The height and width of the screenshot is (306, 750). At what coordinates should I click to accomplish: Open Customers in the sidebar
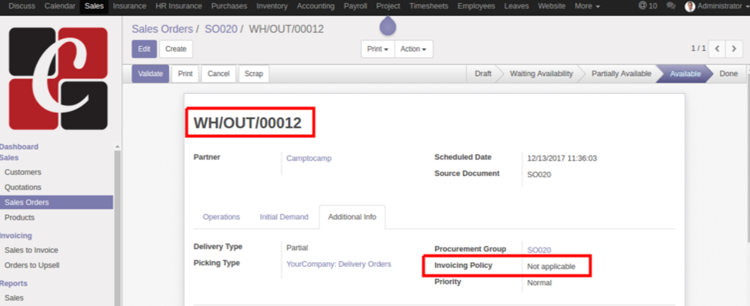[23, 172]
